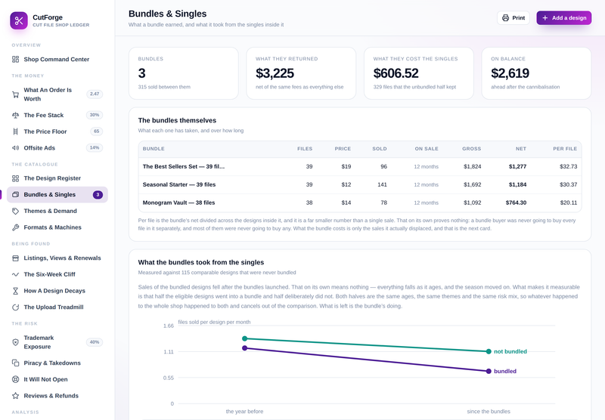605x420 pixels.
Task: Click the $606.52 singles cost figure
Action: [x=396, y=73]
